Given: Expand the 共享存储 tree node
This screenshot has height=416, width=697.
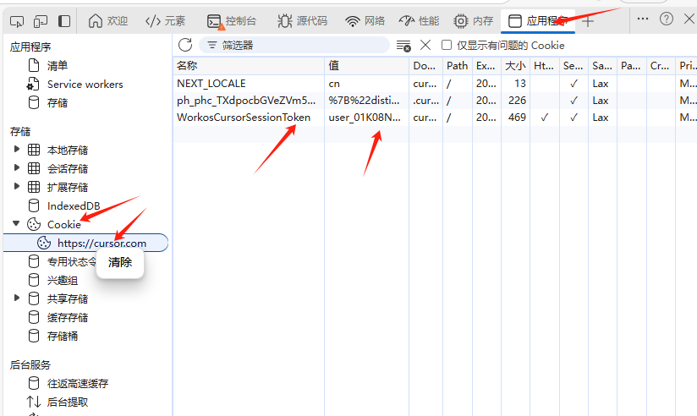Looking at the screenshot, I should 17,298.
